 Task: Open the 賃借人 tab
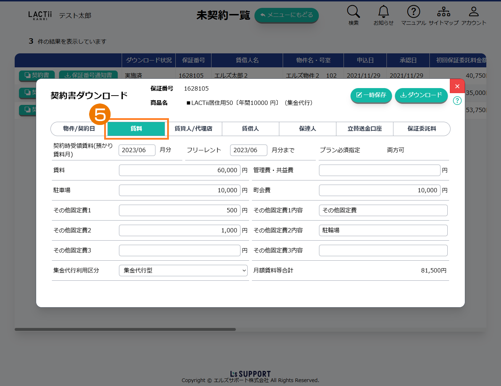pyautogui.click(x=250, y=129)
